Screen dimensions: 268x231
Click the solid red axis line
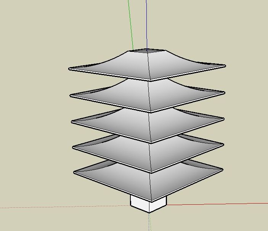pos(217,204)
